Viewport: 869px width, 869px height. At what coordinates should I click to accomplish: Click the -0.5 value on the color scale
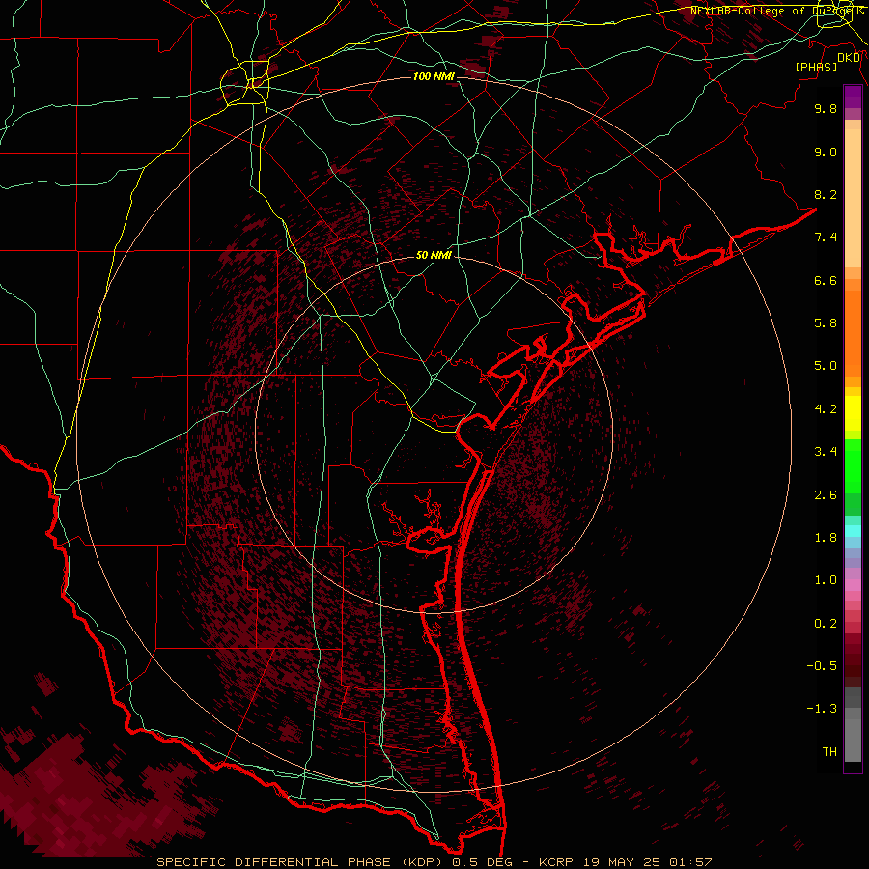[822, 666]
